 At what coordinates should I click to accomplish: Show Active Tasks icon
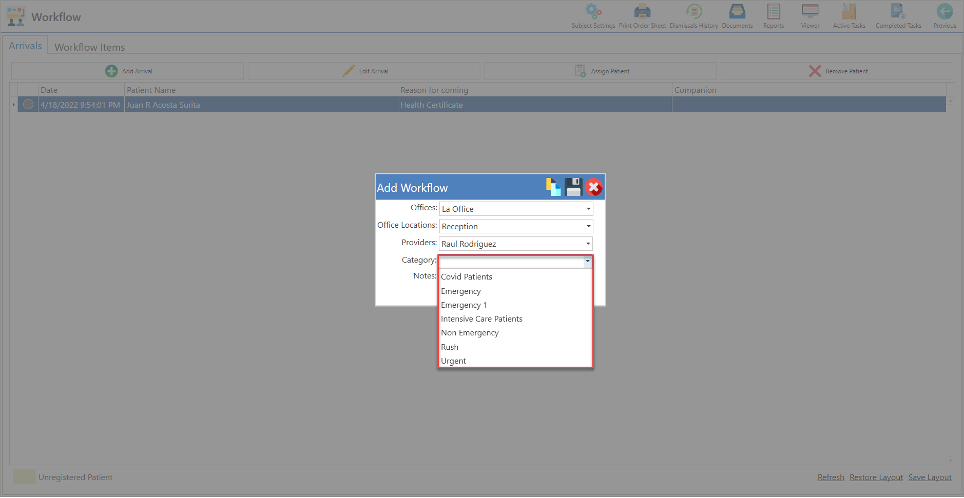tap(849, 11)
